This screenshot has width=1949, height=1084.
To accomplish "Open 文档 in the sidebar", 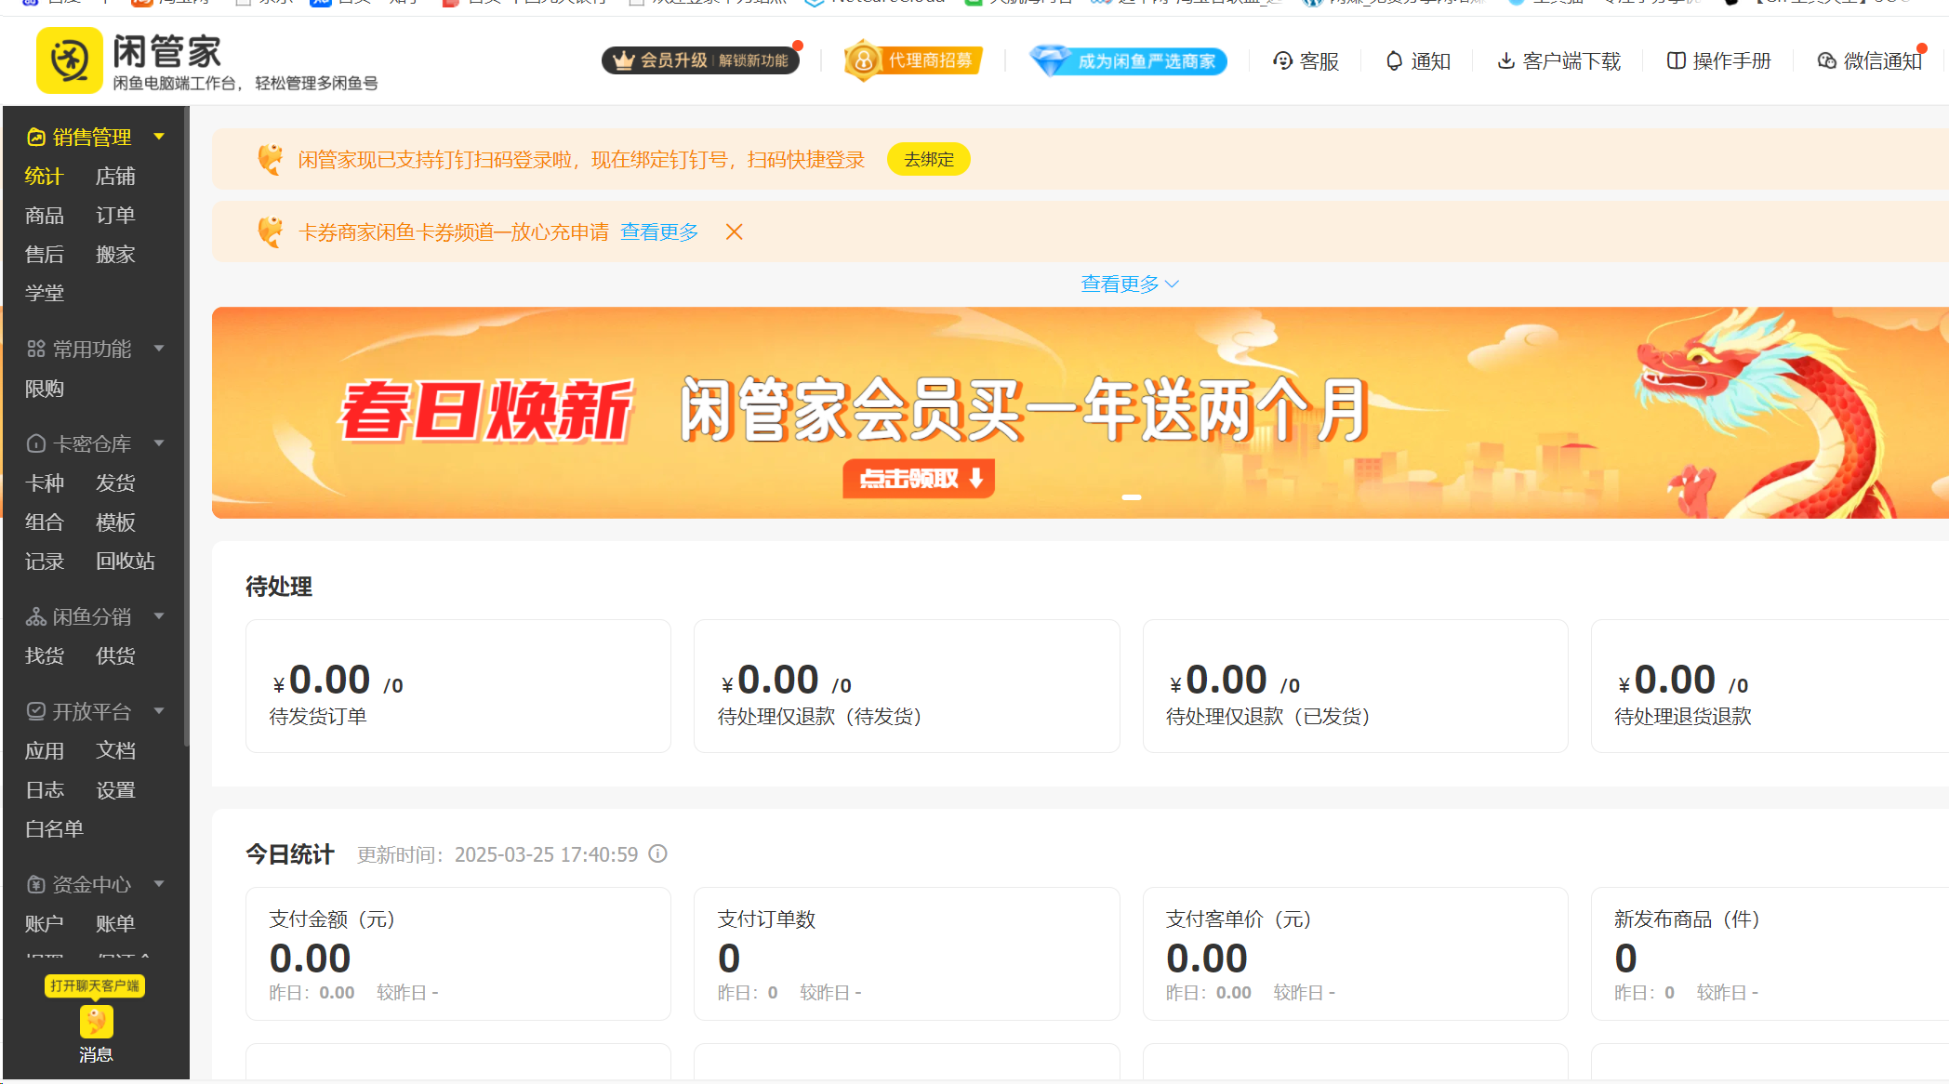I will [115, 751].
